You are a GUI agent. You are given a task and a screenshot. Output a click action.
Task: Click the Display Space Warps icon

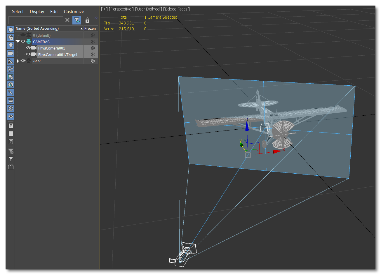coord(11,69)
